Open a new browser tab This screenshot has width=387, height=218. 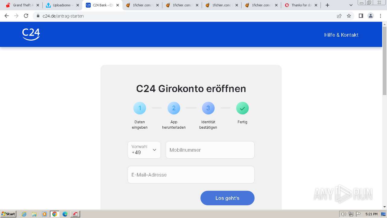click(x=327, y=5)
